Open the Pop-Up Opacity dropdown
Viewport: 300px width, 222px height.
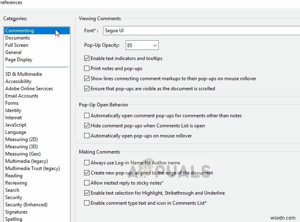click(x=142, y=46)
